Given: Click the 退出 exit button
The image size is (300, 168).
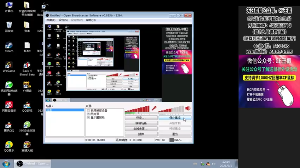Looking at the screenshot, I should click(175, 134).
